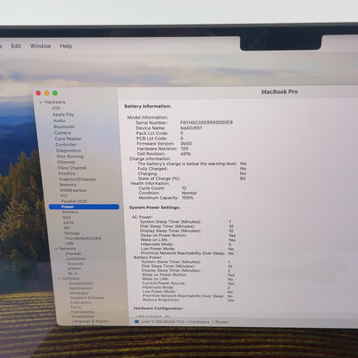The height and width of the screenshot is (358, 358).
Task: Select Applications under Software
Action: (x=81, y=288)
